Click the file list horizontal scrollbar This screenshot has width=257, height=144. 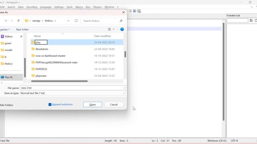coord(59,81)
